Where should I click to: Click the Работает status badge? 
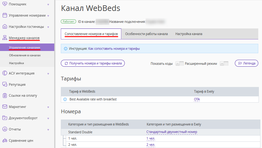[x=68, y=22]
